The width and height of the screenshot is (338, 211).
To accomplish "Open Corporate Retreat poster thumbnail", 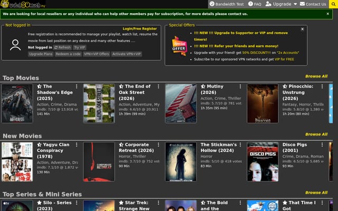I will pyautogui.click(x=99, y=162).
